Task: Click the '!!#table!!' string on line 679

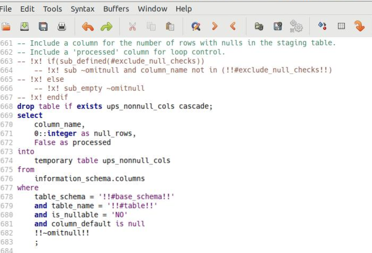Action: 132,206
